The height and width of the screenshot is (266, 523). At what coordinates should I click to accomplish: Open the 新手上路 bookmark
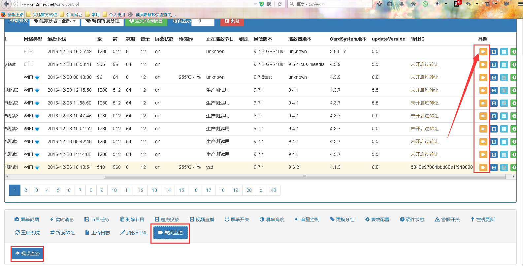coord(12,15)
